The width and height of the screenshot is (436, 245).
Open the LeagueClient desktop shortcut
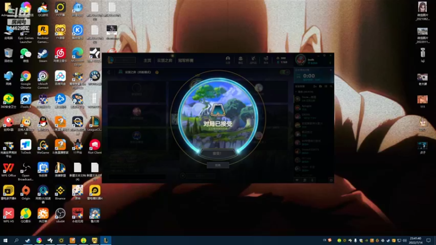tap(94, 124)
